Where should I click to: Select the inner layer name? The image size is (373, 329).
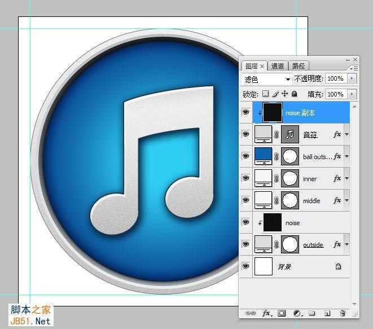[310, 179]
